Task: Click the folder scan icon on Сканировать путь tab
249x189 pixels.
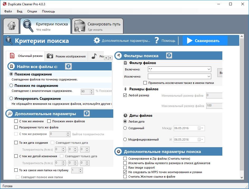Action: tap(80, 26)
